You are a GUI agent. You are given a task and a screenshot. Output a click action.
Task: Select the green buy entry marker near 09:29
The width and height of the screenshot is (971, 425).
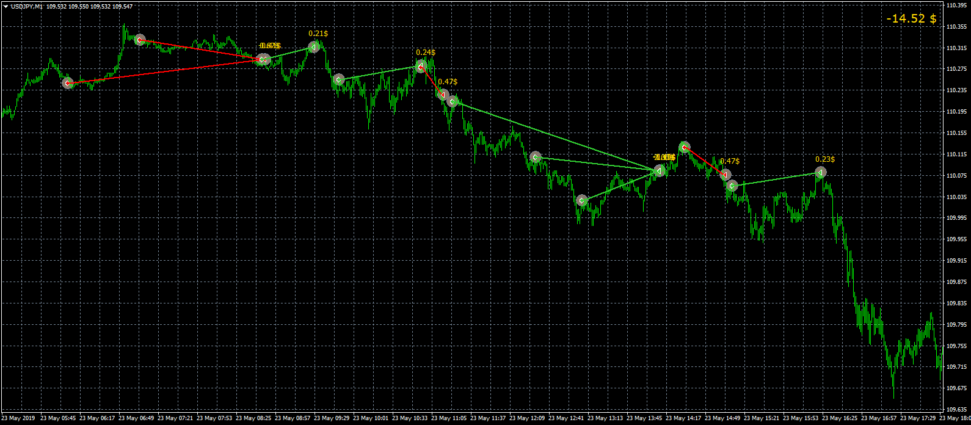339,79
